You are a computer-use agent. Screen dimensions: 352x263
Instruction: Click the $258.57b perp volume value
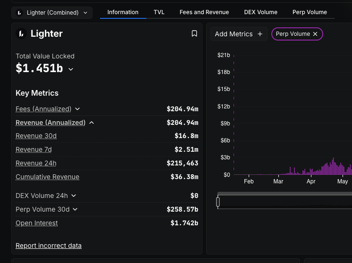pyautogui.click(x=182, y=209)
